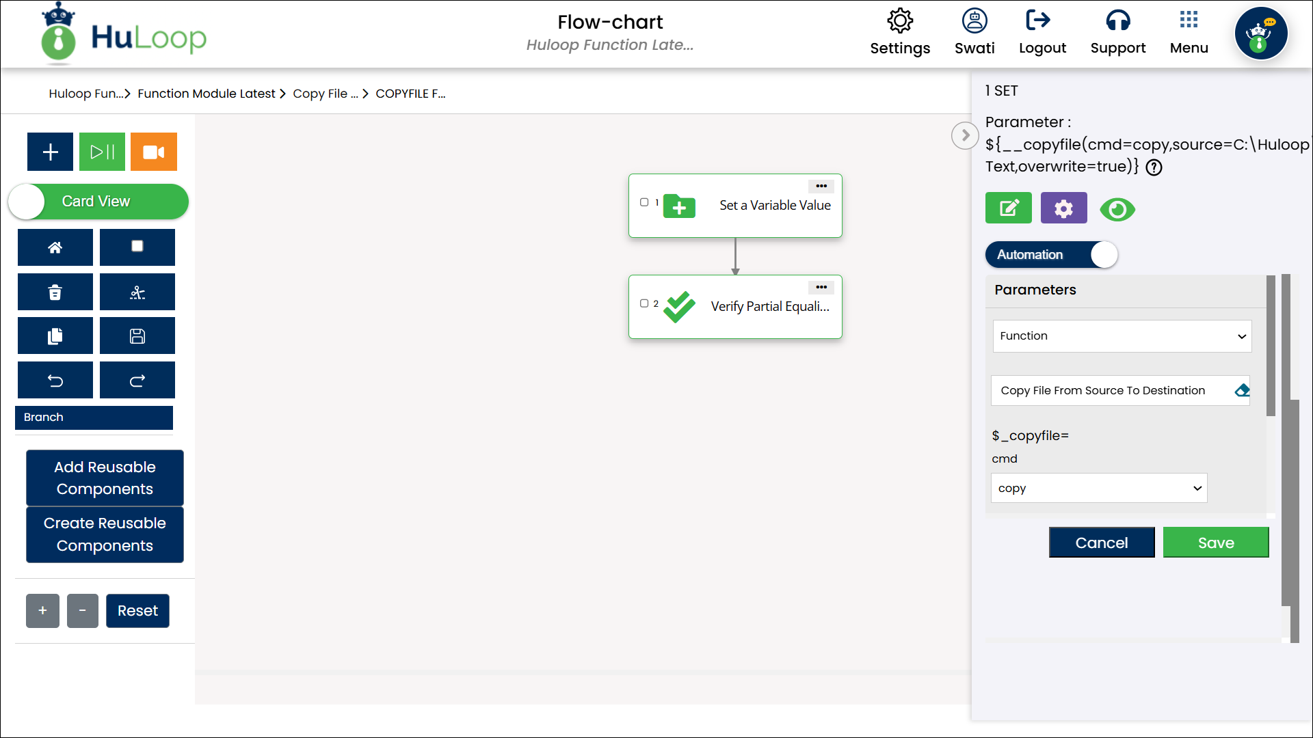
Task: Check the checkbox on step 1 card
Action: [644, 202]
